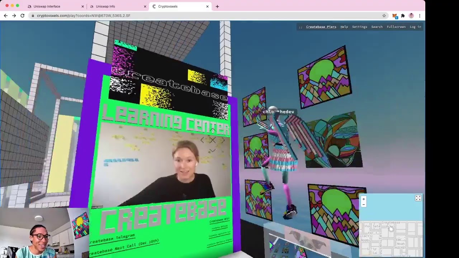View site information lock icon
Image resolution: width=459 pixels, height=258 pixels.
(x=33, y=16)
